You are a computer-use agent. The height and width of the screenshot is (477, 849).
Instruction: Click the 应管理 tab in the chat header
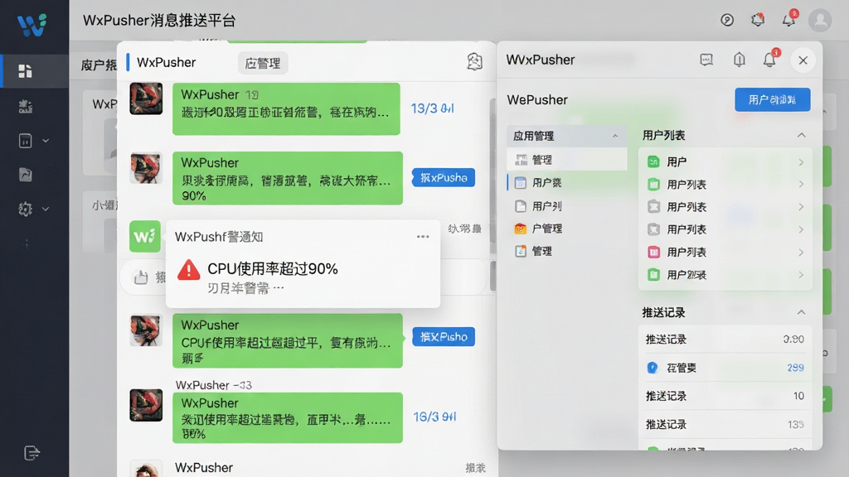263,63
